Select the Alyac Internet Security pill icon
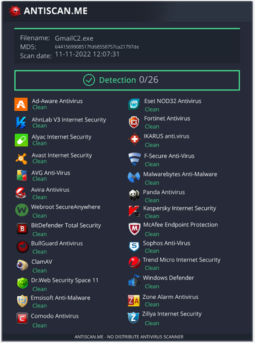Viewport: 255px width, 343px height. pos(21,140)
